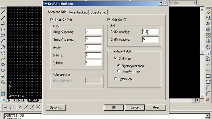This screenshot has height=119, width=212.
Task: Open the ByColor dropdown list
Action: 194,3
